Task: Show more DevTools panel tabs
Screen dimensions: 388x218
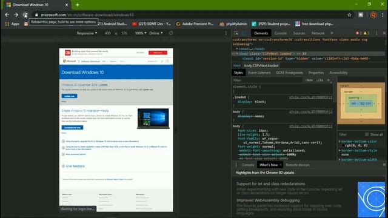Action: point(332,33)
